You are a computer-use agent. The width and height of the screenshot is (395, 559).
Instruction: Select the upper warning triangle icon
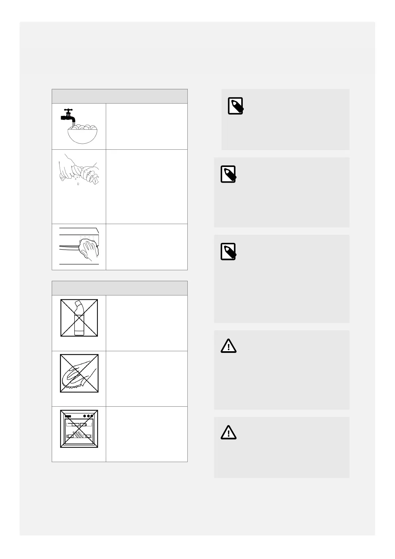pyautogui.click(x=229, y=346)
